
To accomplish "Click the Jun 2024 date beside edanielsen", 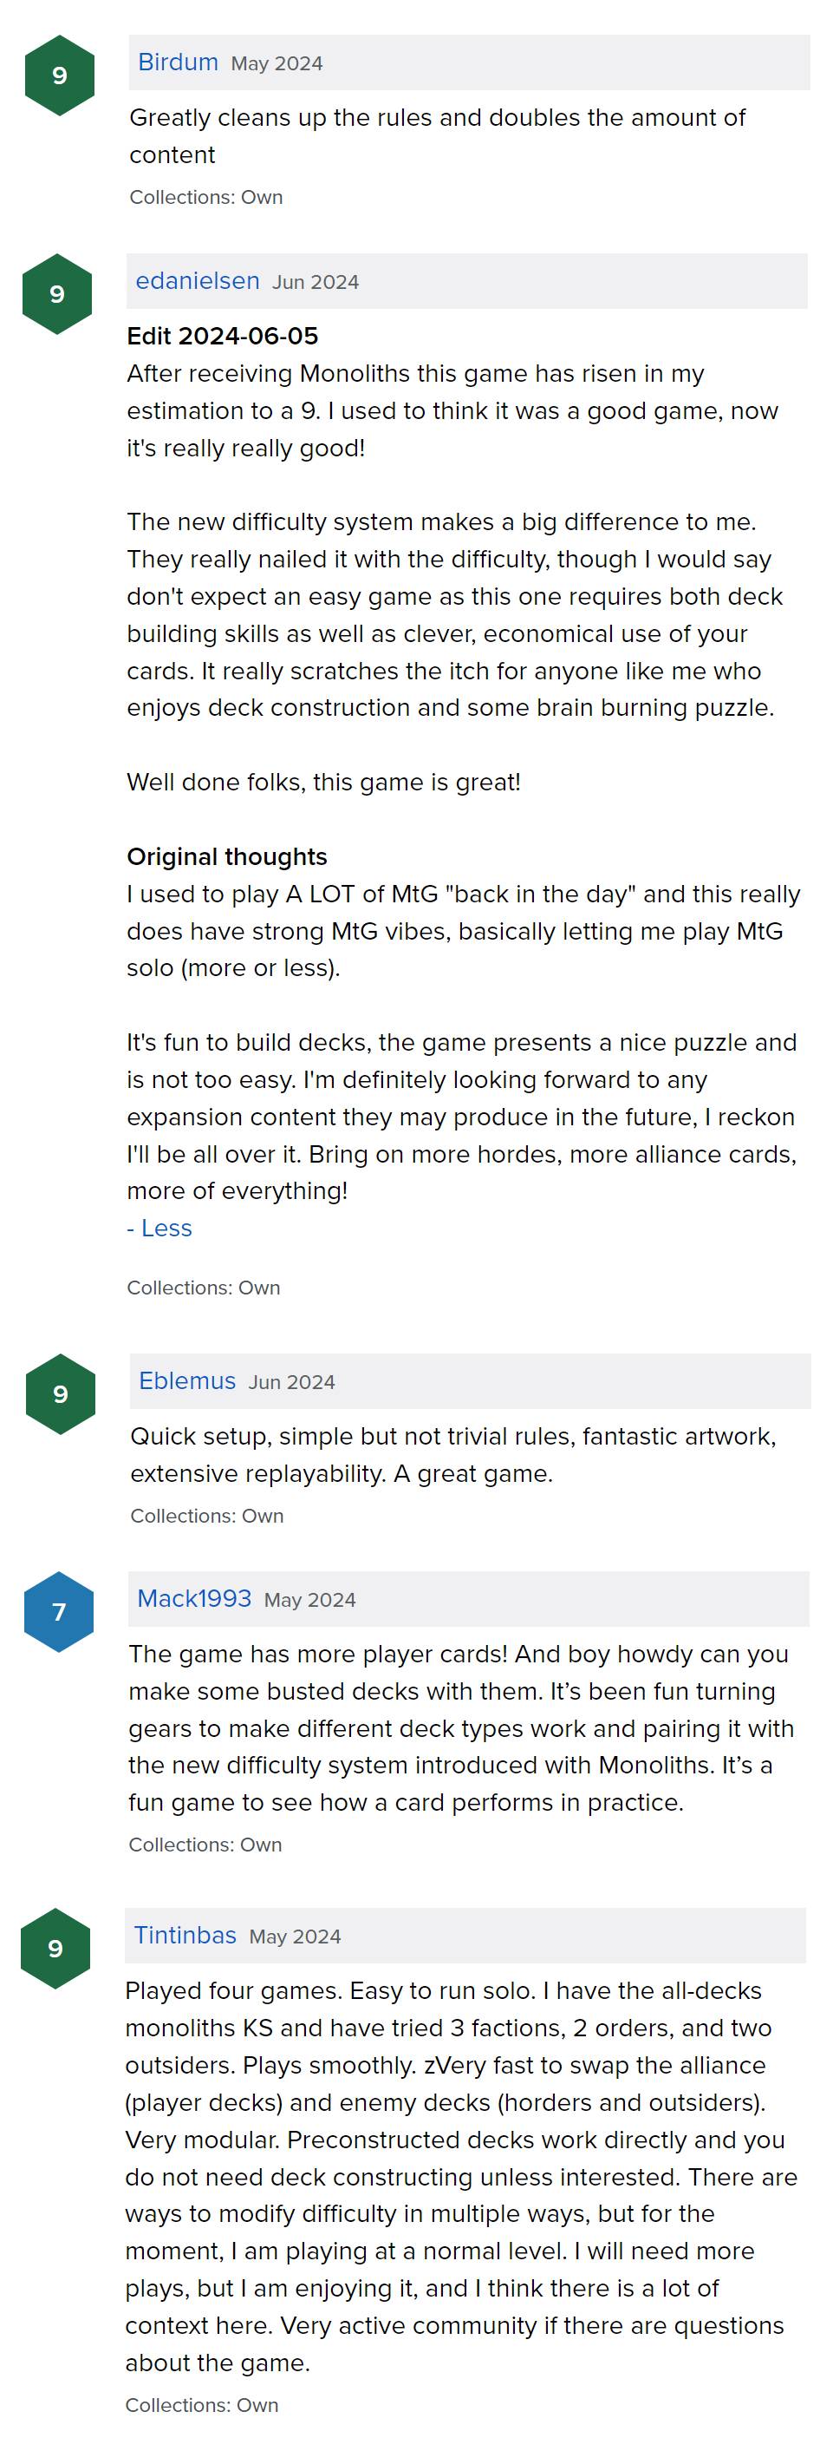I will (316, 282).
